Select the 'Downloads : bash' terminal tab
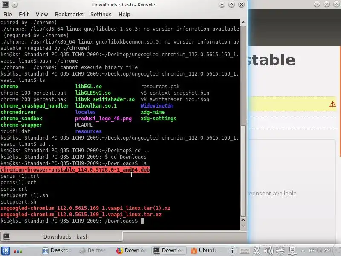The width and height of the screenshot is (341, 256). click(x=61, y=236)
